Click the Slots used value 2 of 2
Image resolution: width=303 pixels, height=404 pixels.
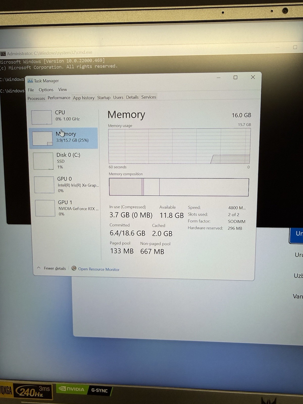coord(234,215)
